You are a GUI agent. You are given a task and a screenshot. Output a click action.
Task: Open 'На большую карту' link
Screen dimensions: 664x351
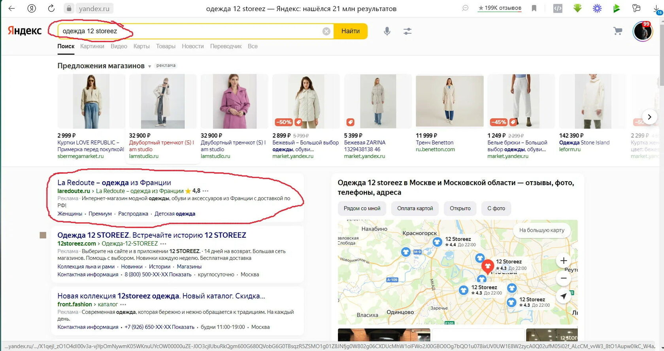pos(541,230)
